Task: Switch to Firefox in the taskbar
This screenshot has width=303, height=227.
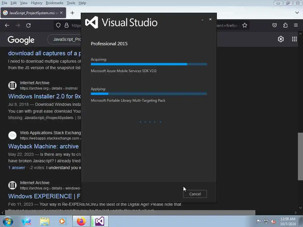Action: [81, 221]
